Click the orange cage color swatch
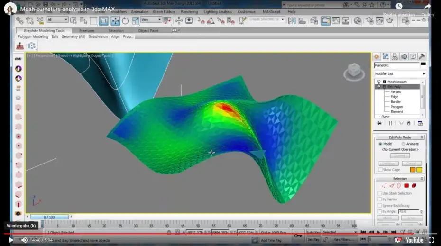Image resolution: width=441 pixels, height=246 pixels. [413, 170]
